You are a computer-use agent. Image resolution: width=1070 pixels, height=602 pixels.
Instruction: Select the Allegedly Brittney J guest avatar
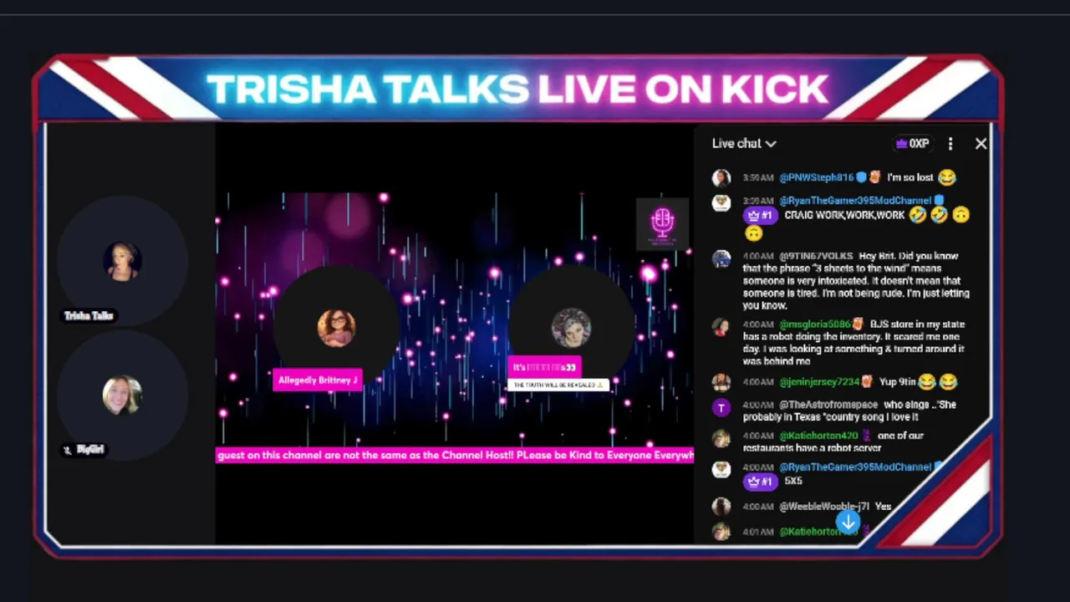pos(336,328)
